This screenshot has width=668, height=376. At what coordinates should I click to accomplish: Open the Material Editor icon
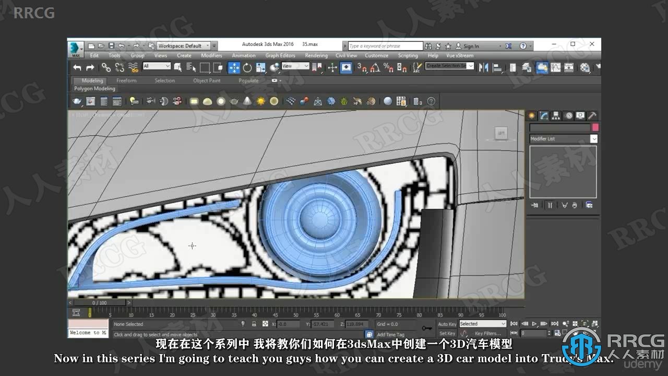point(585,67)
